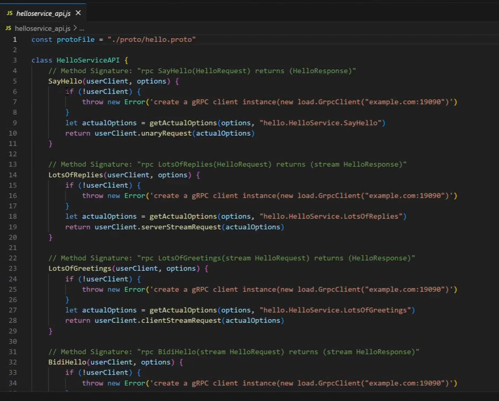Open the helloservice_api.js breadcrumb file item
This screenshot has width=499, height=401.
[x=43, y=28]
